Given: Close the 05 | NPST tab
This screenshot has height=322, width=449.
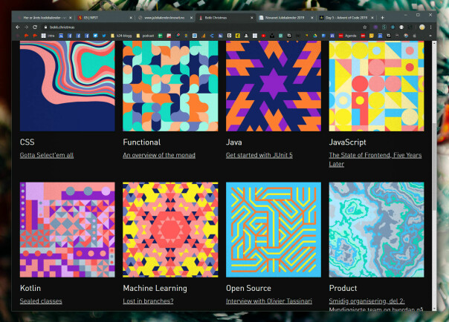Looking at the screenshot, I should [131, 18].
